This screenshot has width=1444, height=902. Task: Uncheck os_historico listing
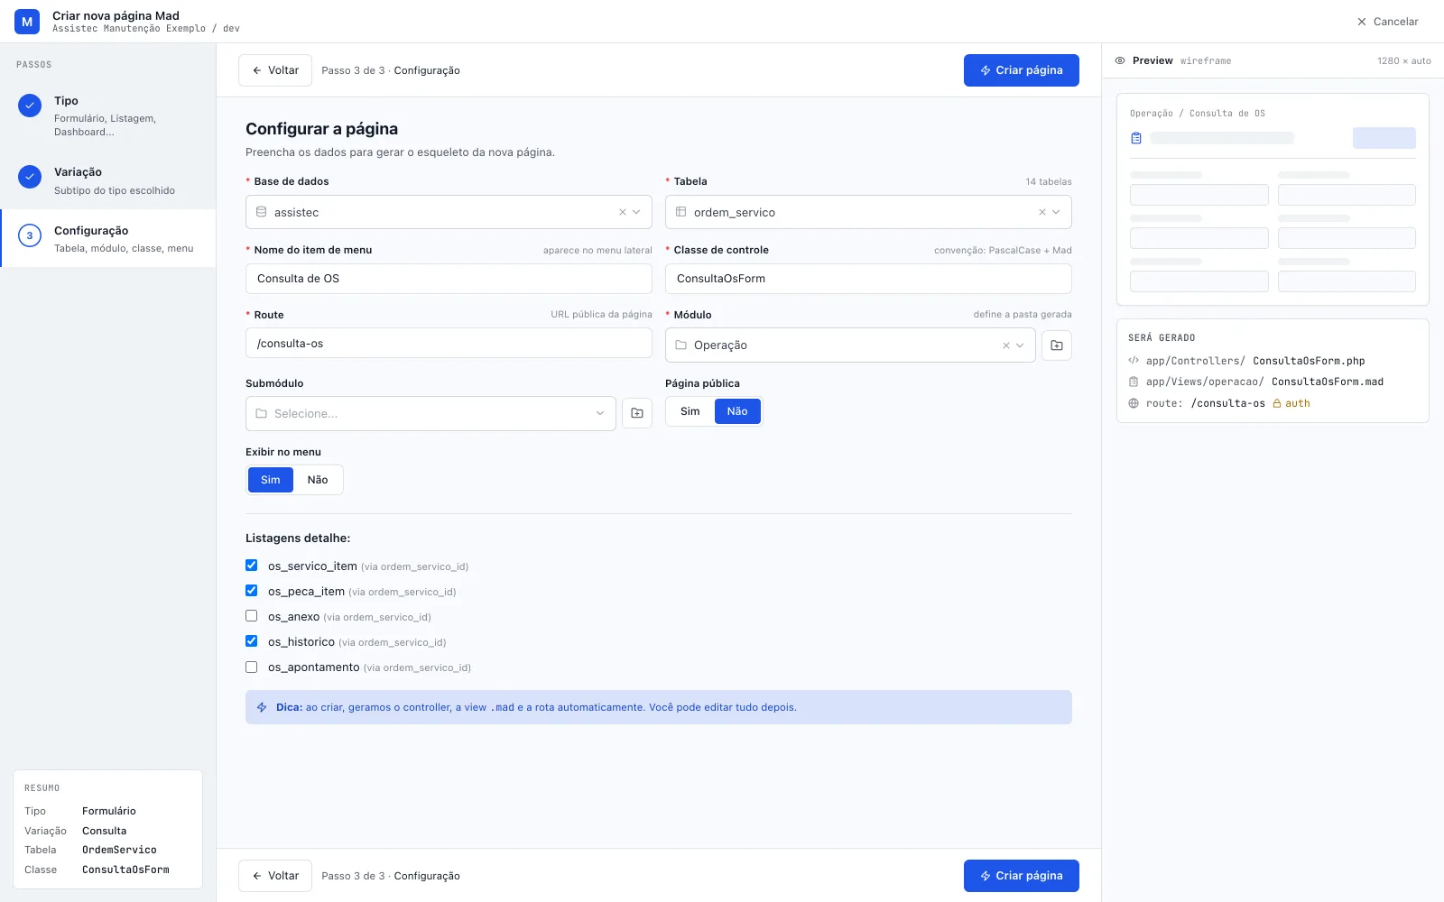pyautogui.click(x=252, y=641)
